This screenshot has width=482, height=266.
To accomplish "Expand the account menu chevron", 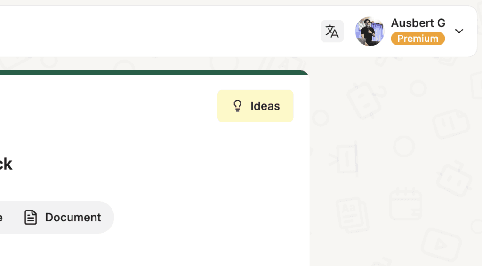I will click(459, 31).
